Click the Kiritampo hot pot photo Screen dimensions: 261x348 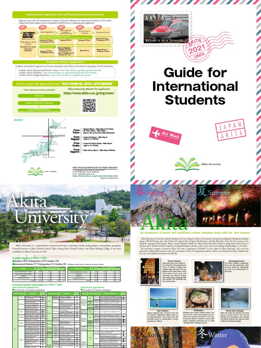(x=199, y=298)
